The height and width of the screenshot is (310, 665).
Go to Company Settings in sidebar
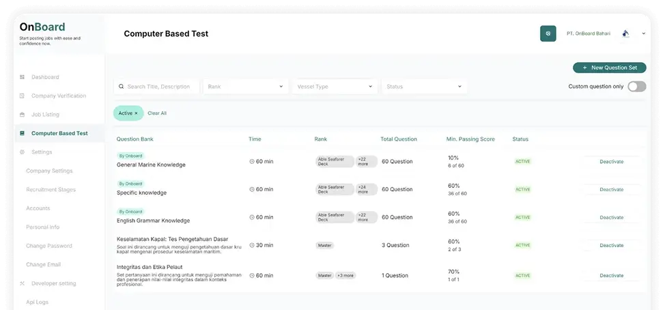coord(49,171)
